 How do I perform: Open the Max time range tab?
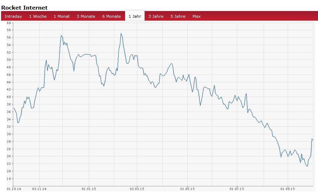(x=196, y=16)
